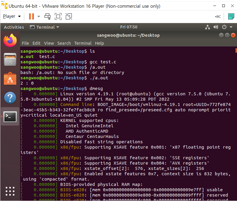This screenshot has height=201, width=237.
Task: Open the terminal View menu
Action: [x=49, y=43]
